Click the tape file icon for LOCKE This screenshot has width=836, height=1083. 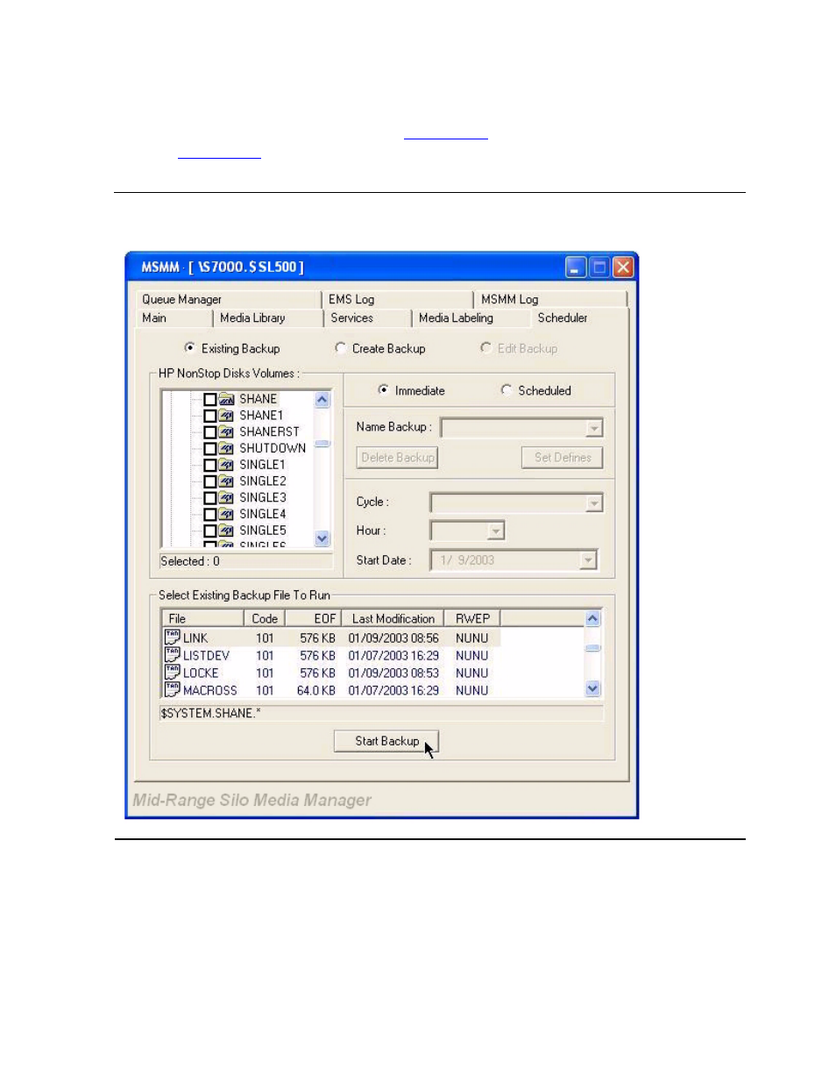pos(172,673)
